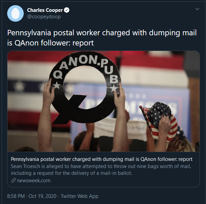Visit the newsweek.com domain link
The width and height of the screenshot is (206, 204).
[34, 180]
